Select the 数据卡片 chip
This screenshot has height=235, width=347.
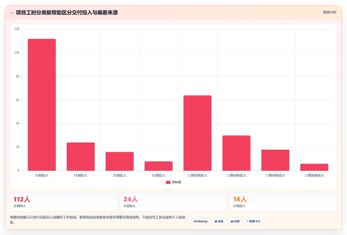[254, 221]
